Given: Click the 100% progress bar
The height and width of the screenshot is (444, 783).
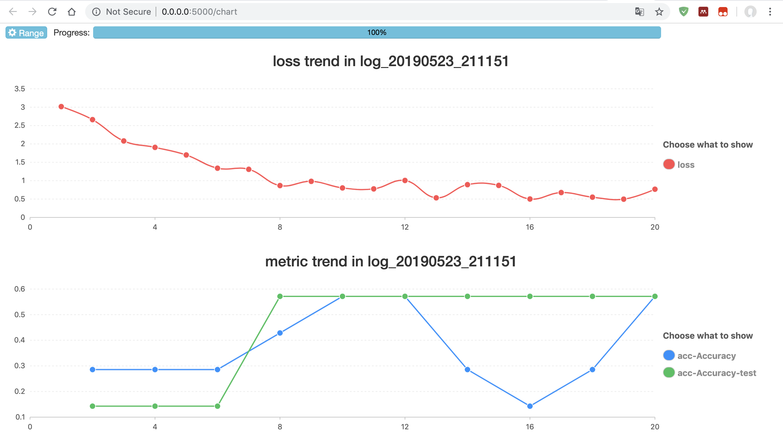Looking at the screenshot, I should (x=377, y=32).
